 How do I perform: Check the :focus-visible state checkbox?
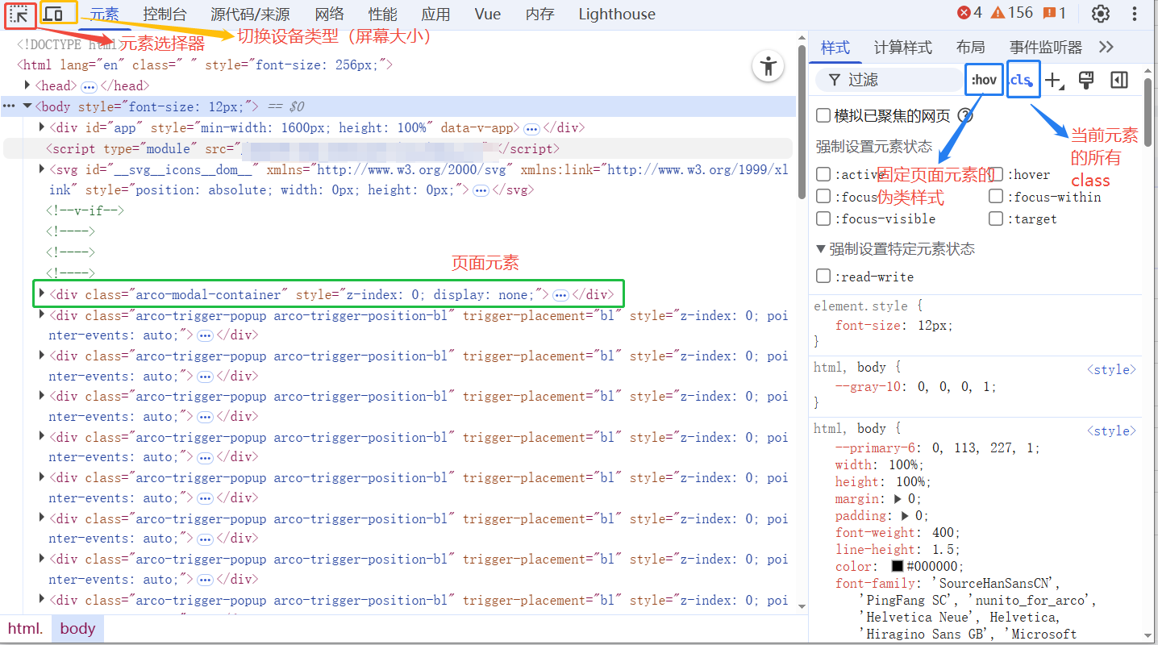(x=823, y=218)
